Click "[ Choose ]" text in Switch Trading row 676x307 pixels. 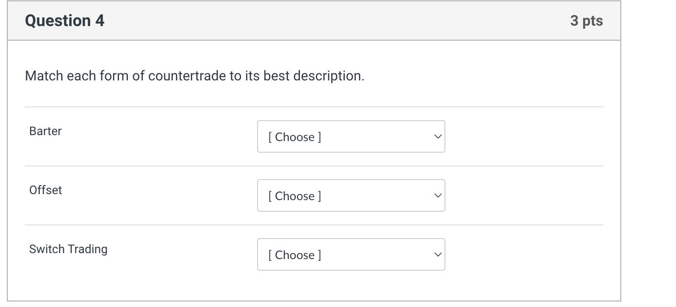click(294, 255)
